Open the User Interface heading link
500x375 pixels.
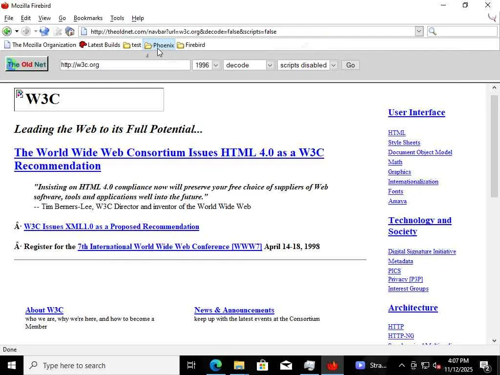(417, 113)
